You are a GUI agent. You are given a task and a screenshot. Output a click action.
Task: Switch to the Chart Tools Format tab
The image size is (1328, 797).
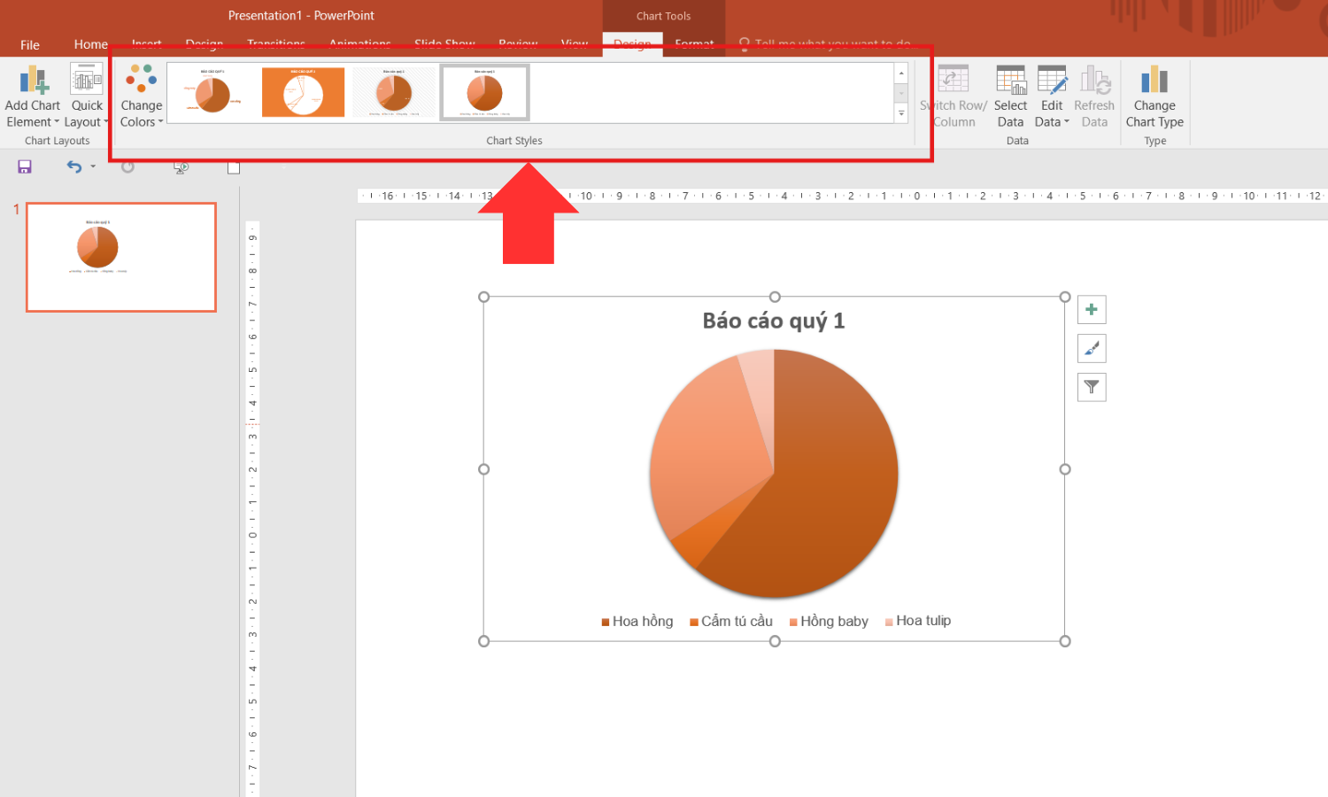click(x=694, y=44)
